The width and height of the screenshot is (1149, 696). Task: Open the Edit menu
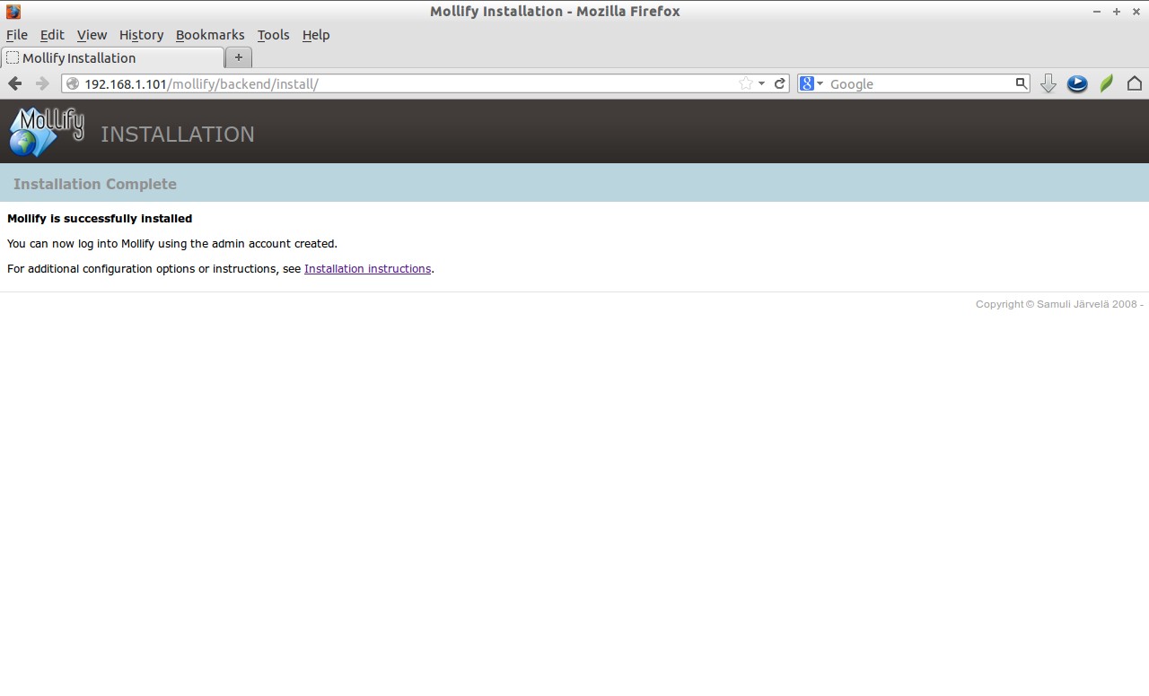(x=52, y=35)
